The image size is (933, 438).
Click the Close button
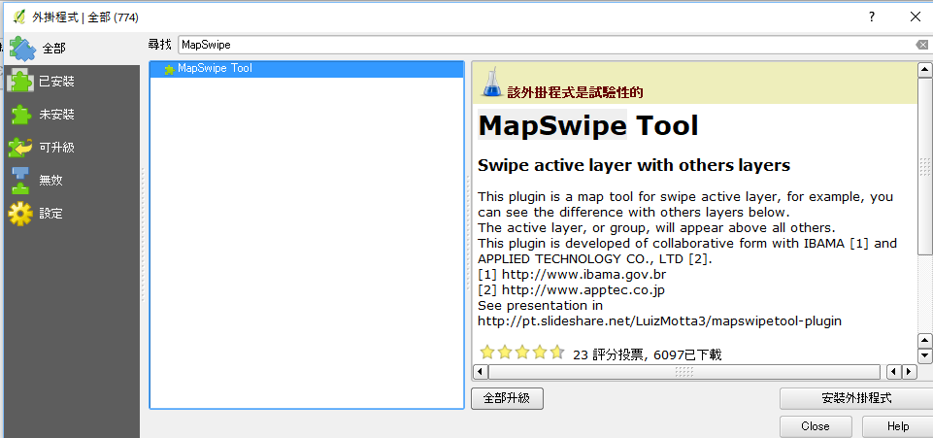816,426
